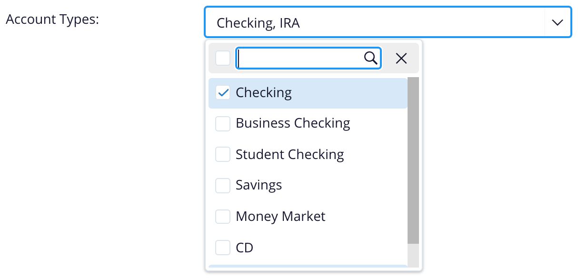578x279 pixels.
Task: Collapse dropdown using the chevron arrow
Action: click(x=558, y=22)
